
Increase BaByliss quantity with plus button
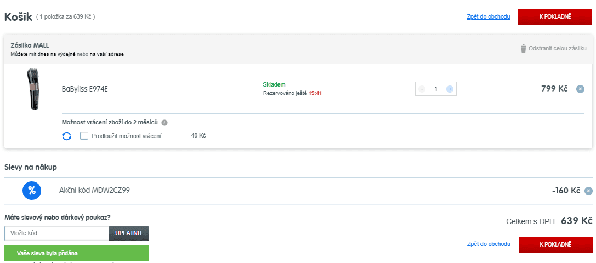pos(450,89)
